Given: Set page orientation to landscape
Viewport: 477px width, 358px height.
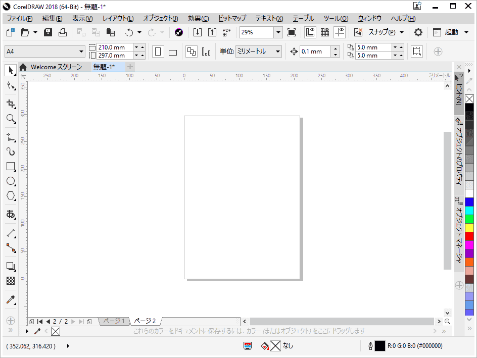Looking at the screenshot, I should tap(173, 52).
